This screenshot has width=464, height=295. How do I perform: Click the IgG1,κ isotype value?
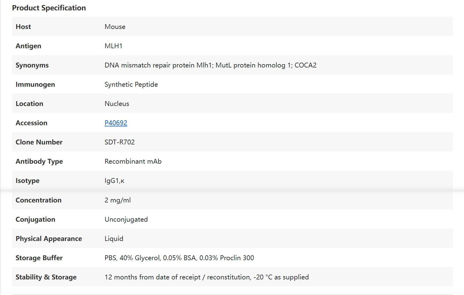(x=114, y=181)
